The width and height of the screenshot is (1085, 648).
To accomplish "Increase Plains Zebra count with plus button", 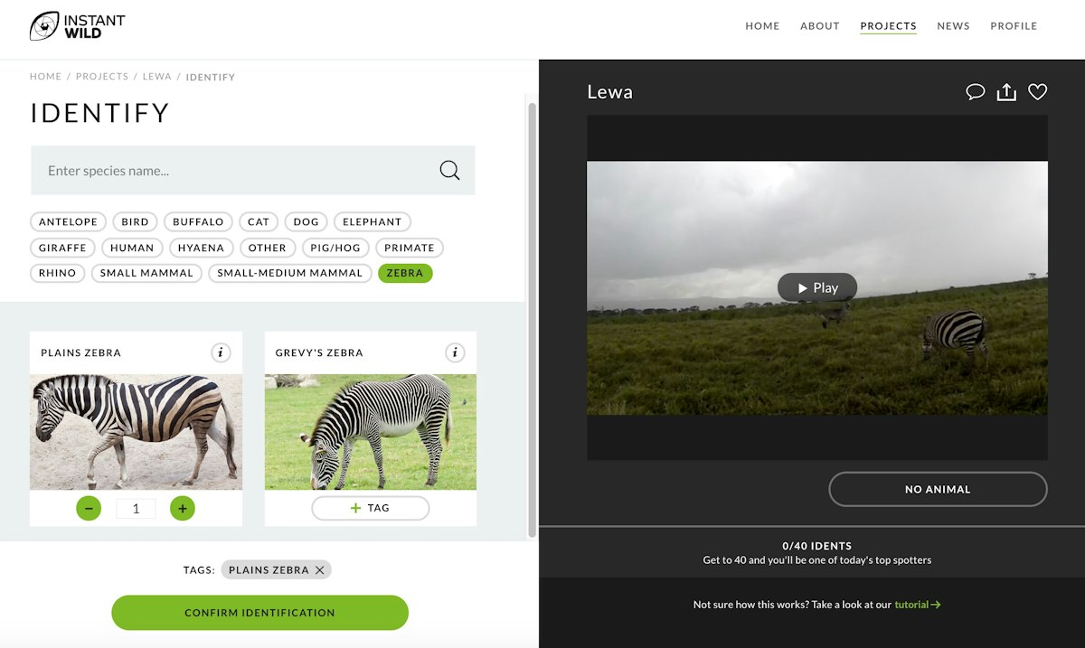I will [183, 509].
